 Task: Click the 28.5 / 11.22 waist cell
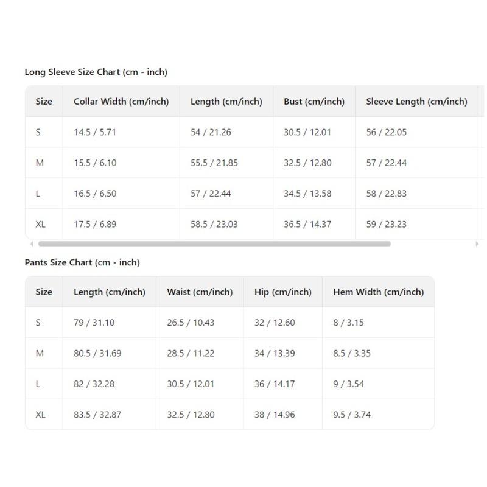pyautogui.click(x=191, y=353)
